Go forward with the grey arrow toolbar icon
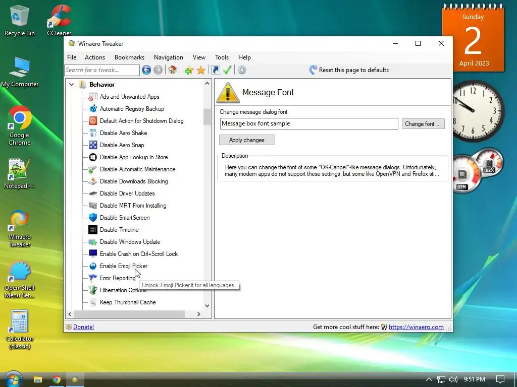This screenshot has height=387, width=517. click(158, 70)
